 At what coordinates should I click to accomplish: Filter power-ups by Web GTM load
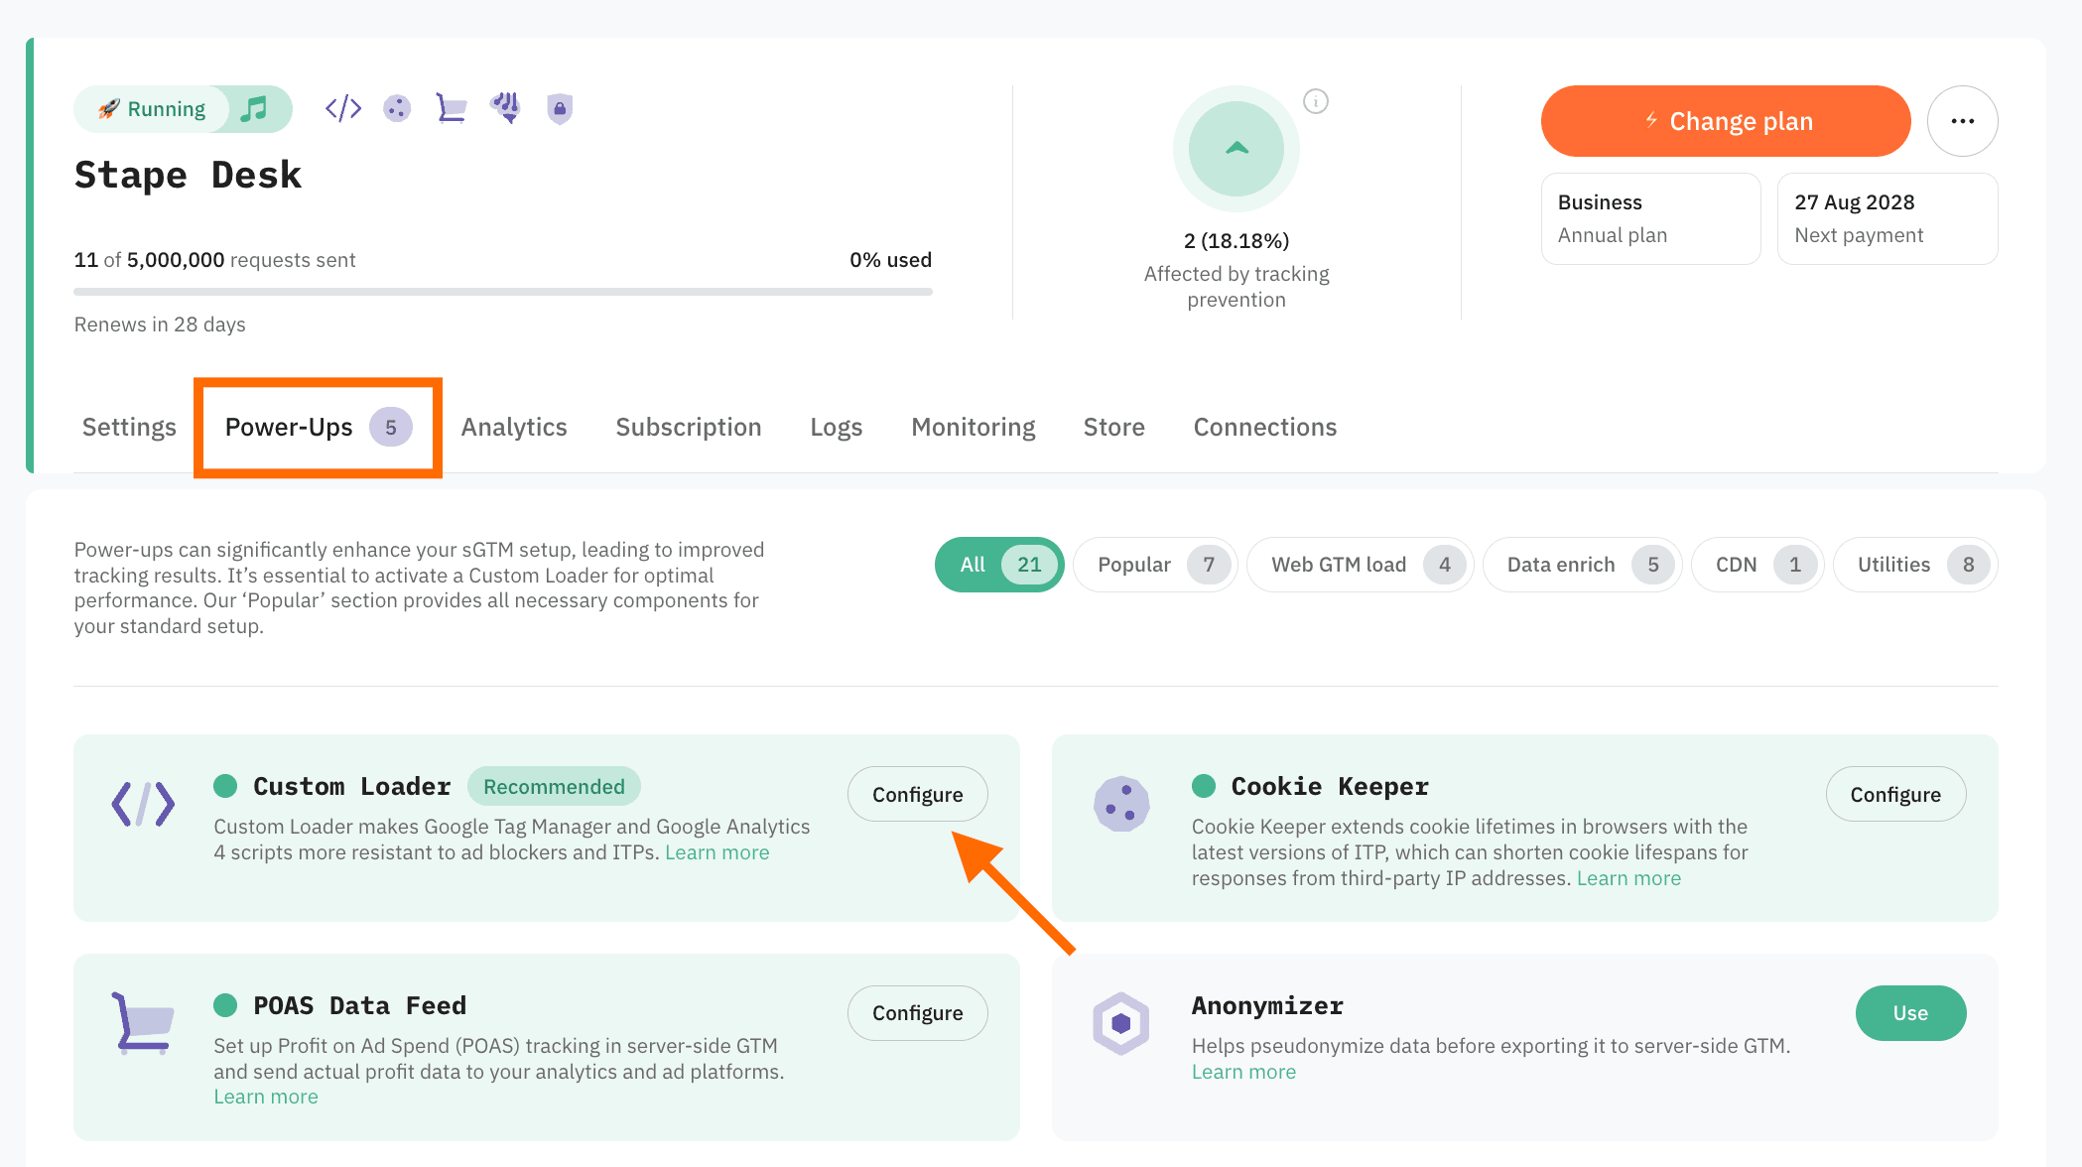pyautogui.click(x=1359, y=565)
